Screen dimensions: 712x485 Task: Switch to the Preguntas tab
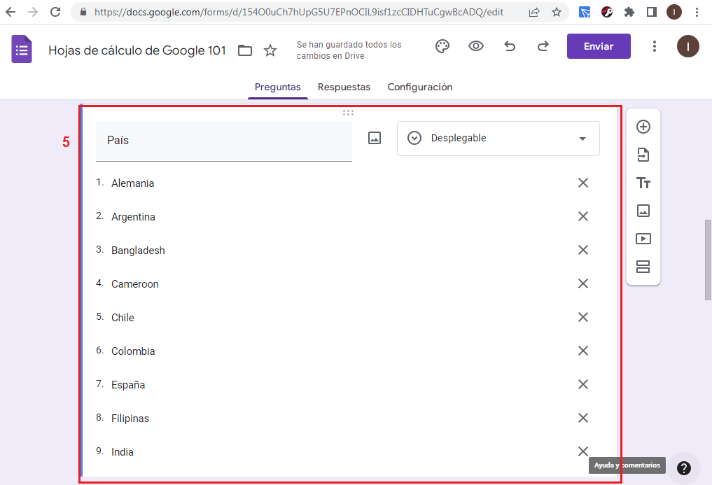click(277, 87)
